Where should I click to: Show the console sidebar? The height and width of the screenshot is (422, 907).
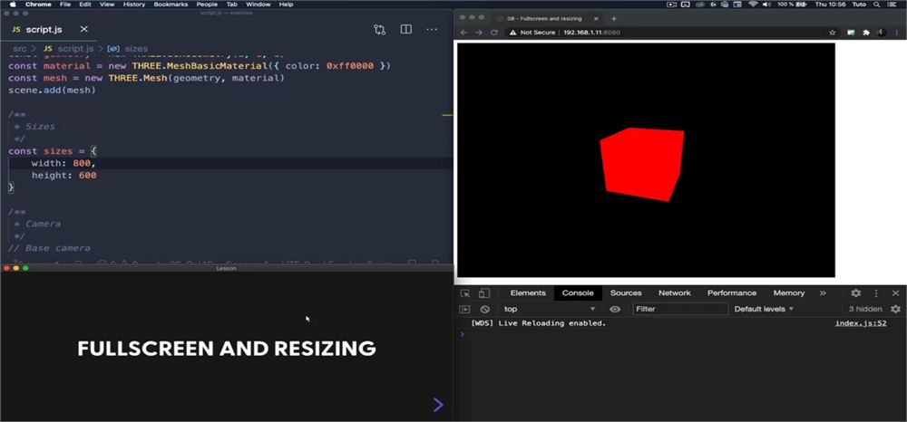464,310
